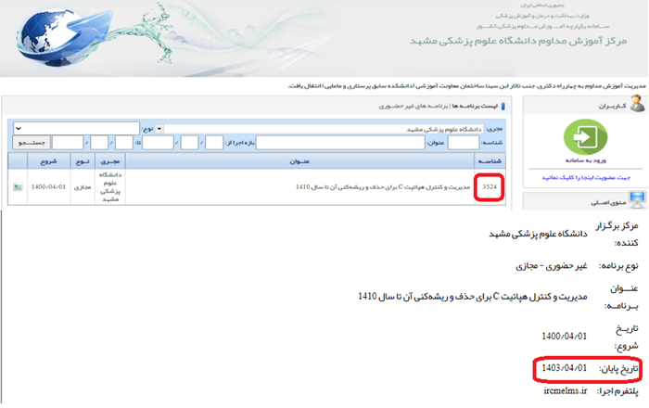Select the '3524' ID cell
649x408 pixels.
[490, 186]
